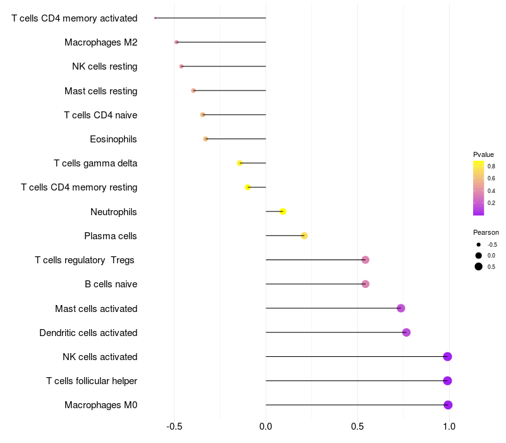Click the Macrophages M2 lollipop dot
The image size is (506, 443).
tap(176, 42)
